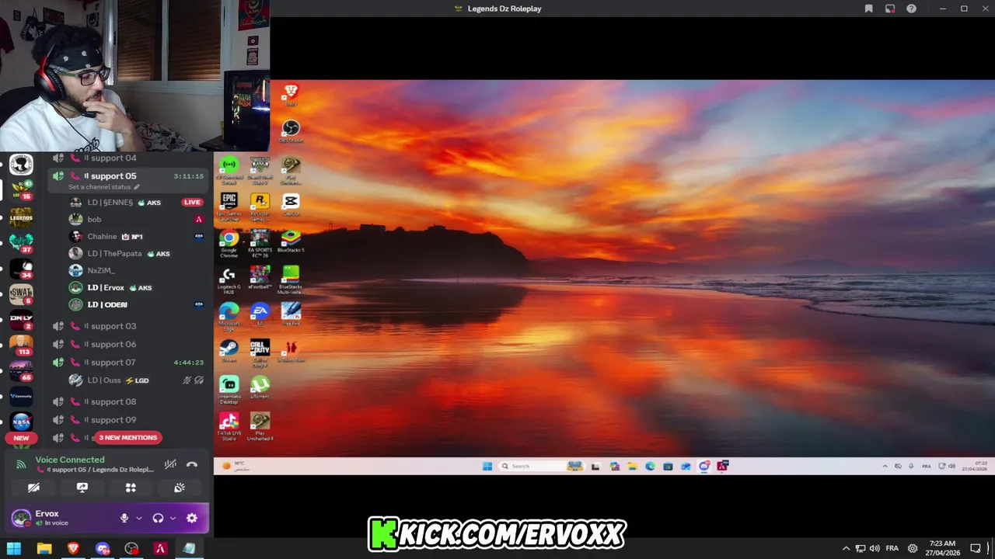The image size is (995, 559).
Task: Start sharing your screen
Action: pyautogui.click(x=82, y=488)
